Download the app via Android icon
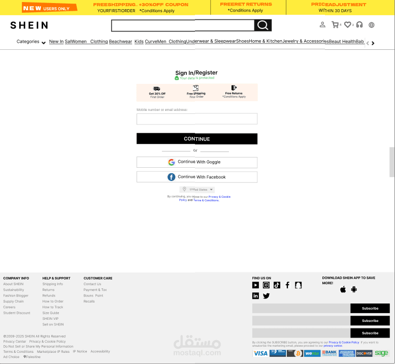This screenshot has height=364, width=395. (x=354, y=289)
